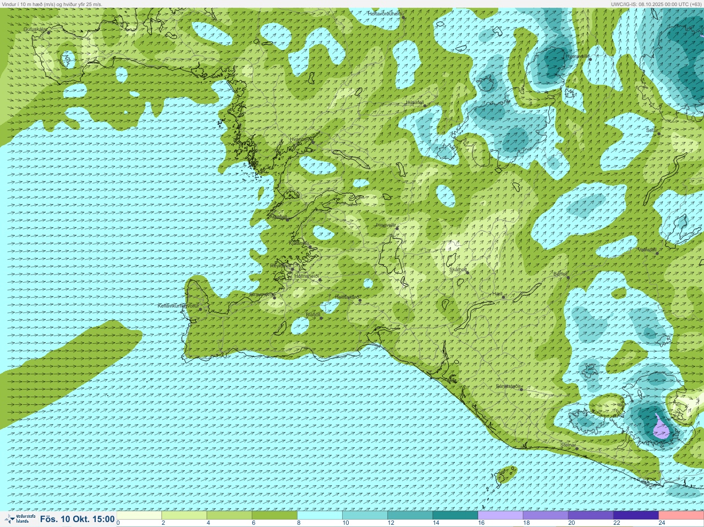Viewport: 704px width, 527px height.
Task: Click the Hveravellir station label
Action: 578,56
